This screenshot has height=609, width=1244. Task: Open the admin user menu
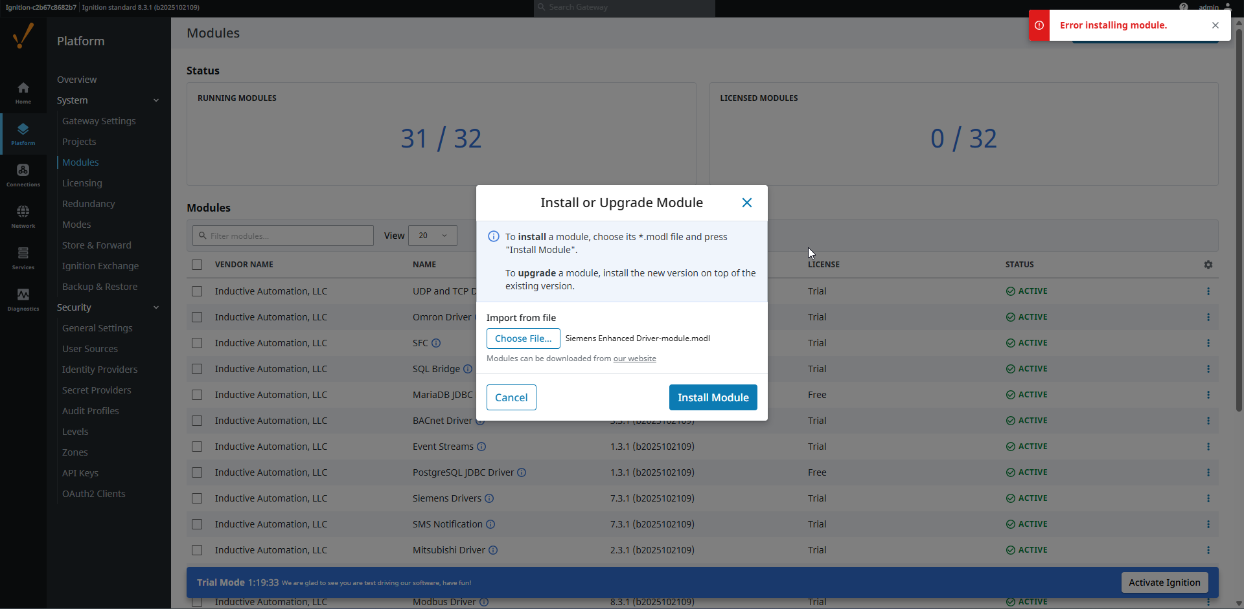click(x=1214, y=7)
